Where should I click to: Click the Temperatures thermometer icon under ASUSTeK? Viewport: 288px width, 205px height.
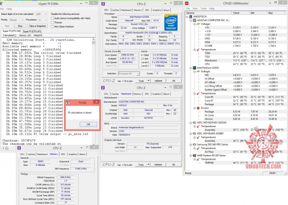pyautogui.click(x=198, y=50)
